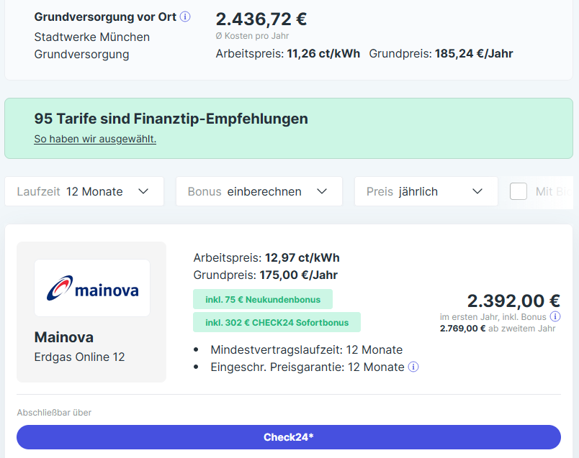Open info icon next to Eingeschr. Preisgarantie
This screenshot has width=579, height=458.
point(413,367)
